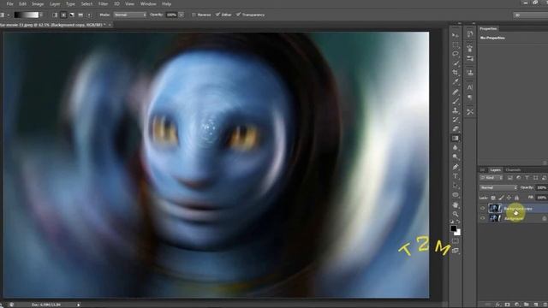Enable the Reverse checkbox
This screenshot has width=548, height=308.
194,15
